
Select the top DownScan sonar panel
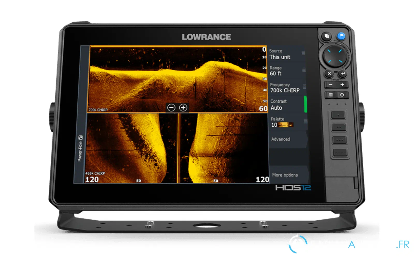pos(177,79)
